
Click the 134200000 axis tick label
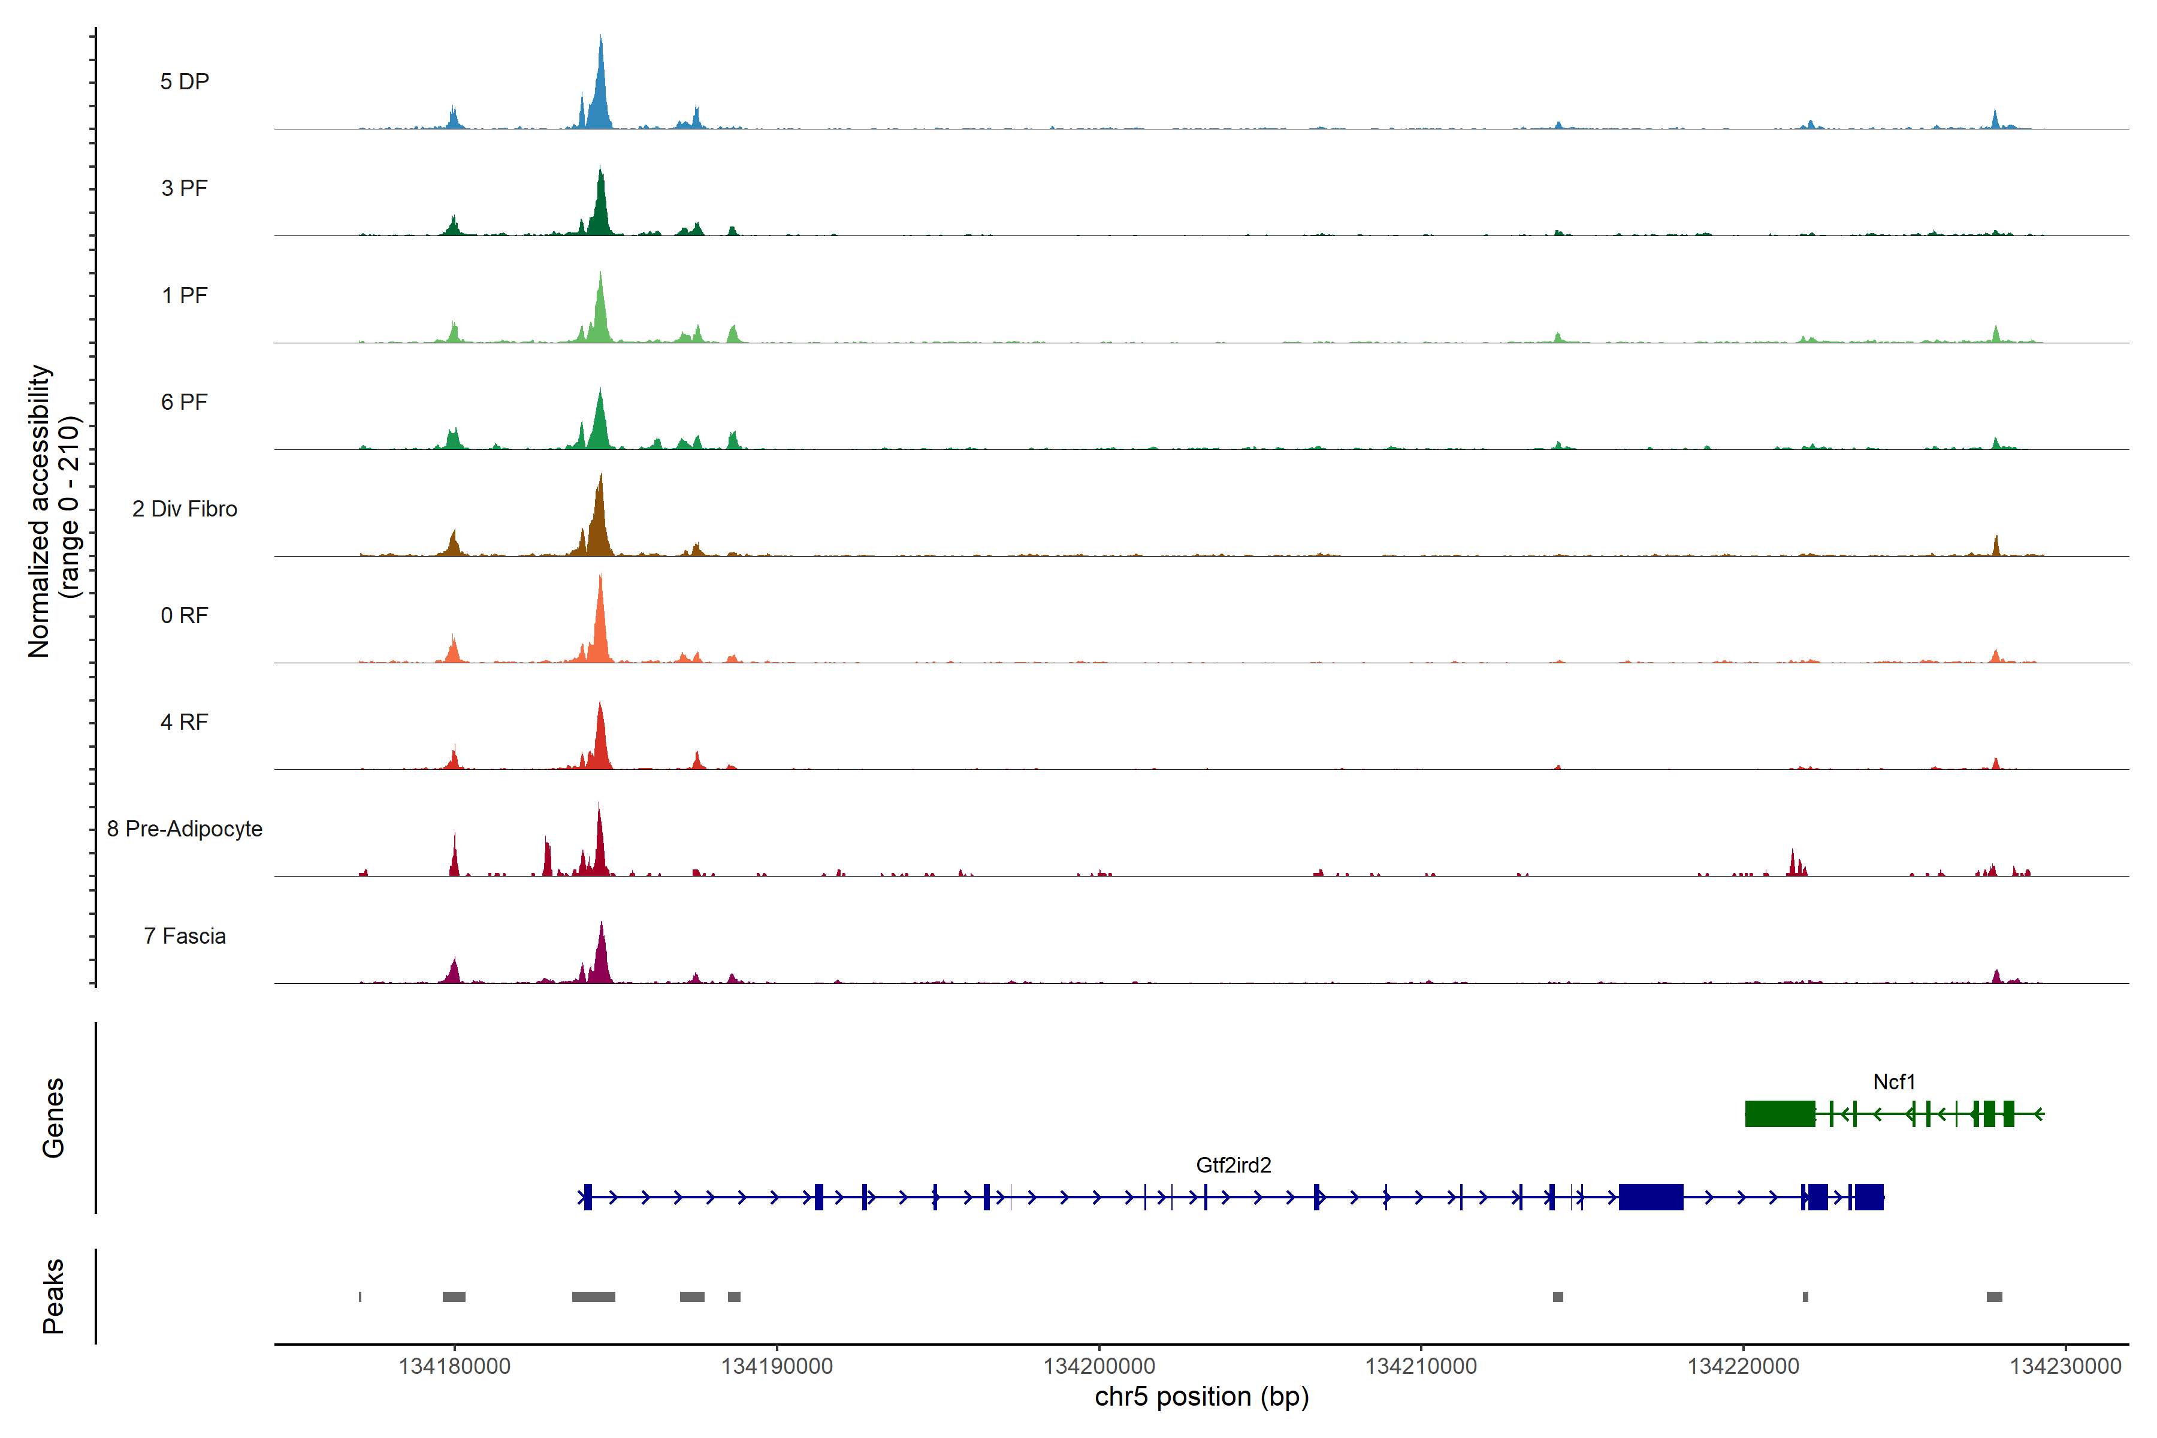click(1099, 1366)
